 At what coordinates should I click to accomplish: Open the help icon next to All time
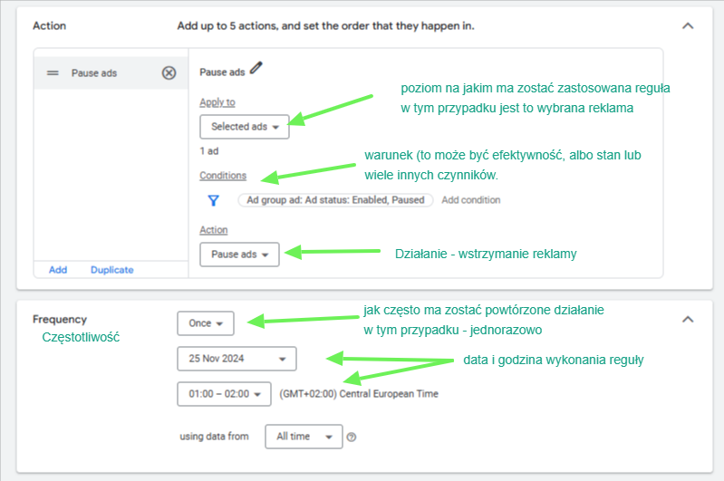pyautogui.click(x=352, y=437)
